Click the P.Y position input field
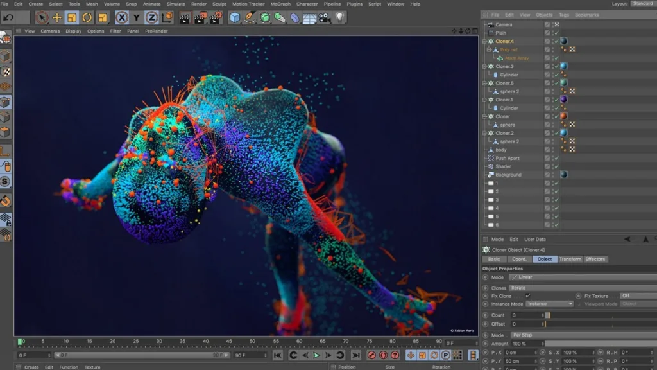 coord(518,361)
